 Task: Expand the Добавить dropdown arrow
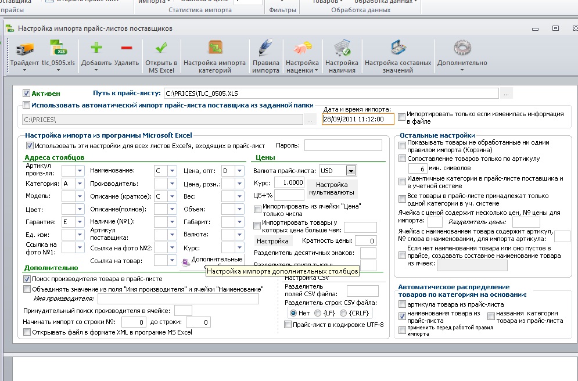pyautogui.click(x=96, y=70)
